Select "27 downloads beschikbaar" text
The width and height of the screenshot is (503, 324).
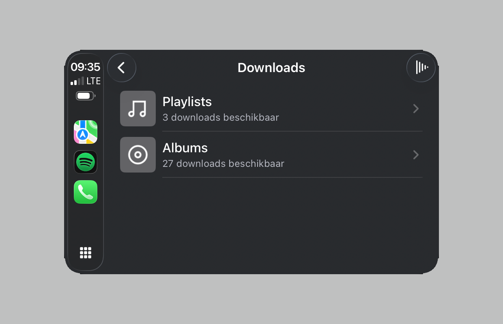[x=224, y=164]
